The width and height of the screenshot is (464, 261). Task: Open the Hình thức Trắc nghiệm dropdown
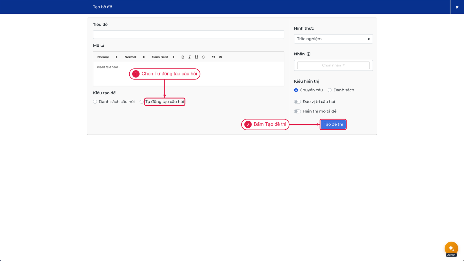tap(333, 39)
